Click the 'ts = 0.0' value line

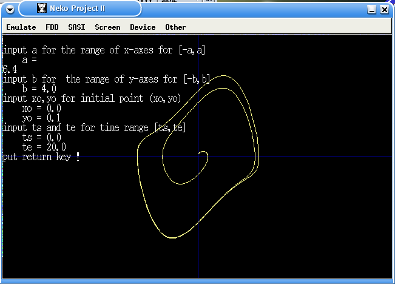pyautogui.click(x=42, y=137)
